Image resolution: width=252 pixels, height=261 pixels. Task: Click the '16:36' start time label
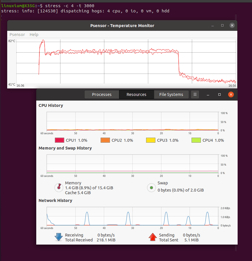20,86
